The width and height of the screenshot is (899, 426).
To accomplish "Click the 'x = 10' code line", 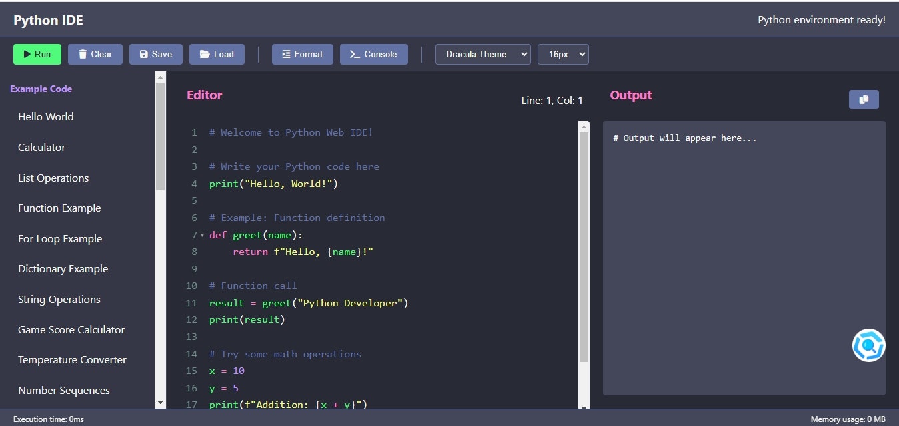I will point(227,371).
